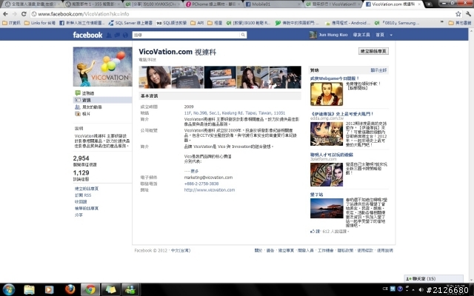Open the sunset image in 墾丁站 ad
474x296 pixels.
click(x=327, y=208)
